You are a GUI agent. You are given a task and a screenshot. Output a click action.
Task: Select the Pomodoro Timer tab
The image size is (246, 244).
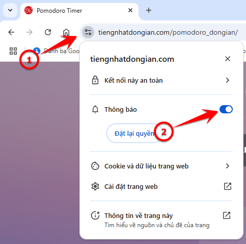coord(79,11)
